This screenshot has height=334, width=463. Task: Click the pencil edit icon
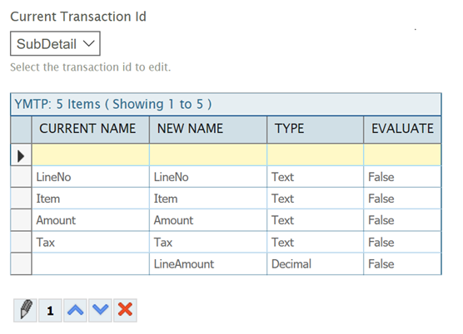click(x=25, y=311)
